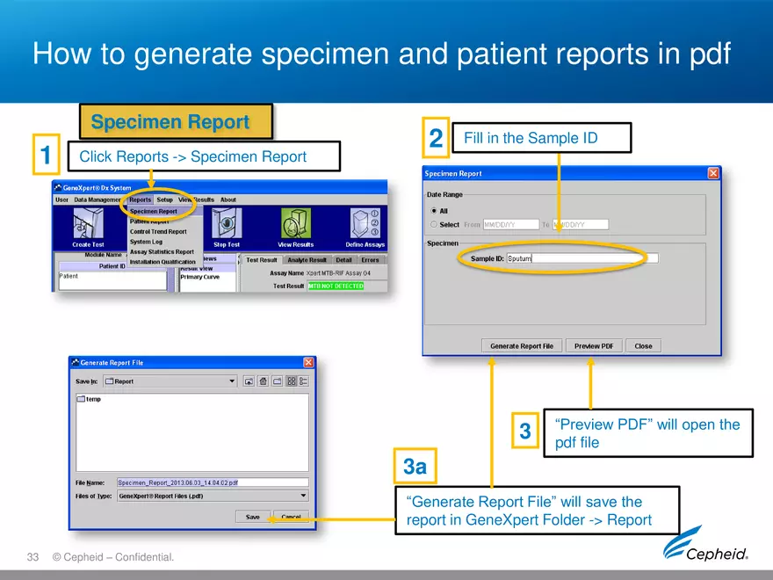The width and height of the screenshot is (773, 580).
Task: Click the Up One Level folder icon
Action: point(249,381)
